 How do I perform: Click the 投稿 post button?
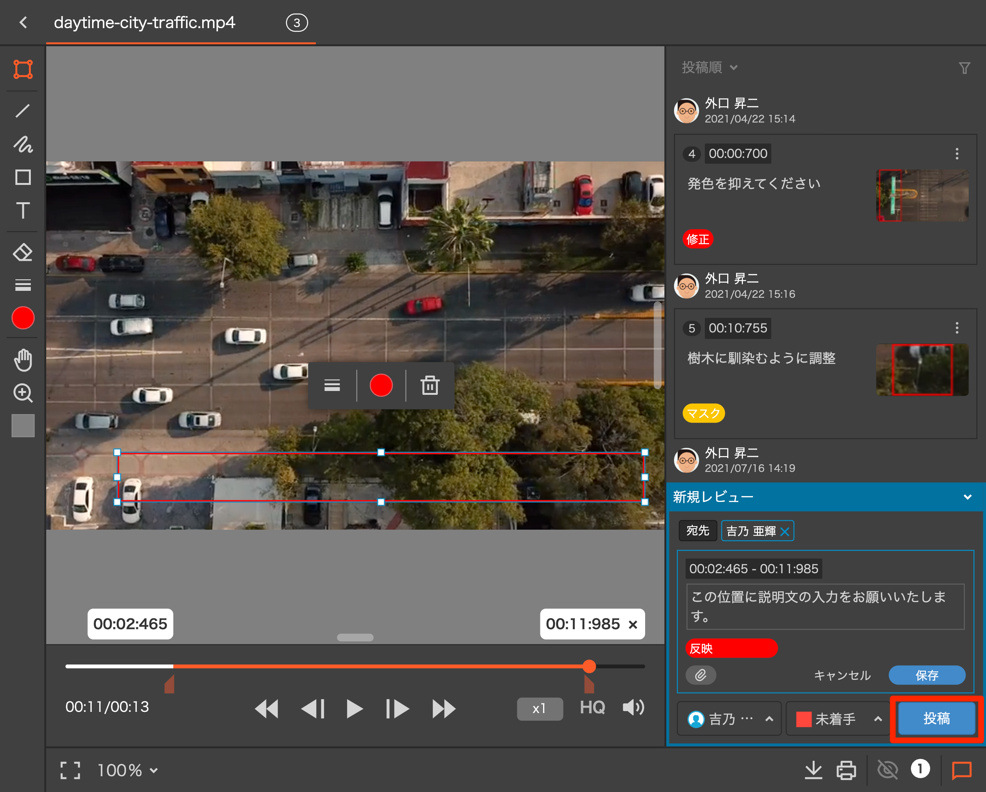[937, 718]
